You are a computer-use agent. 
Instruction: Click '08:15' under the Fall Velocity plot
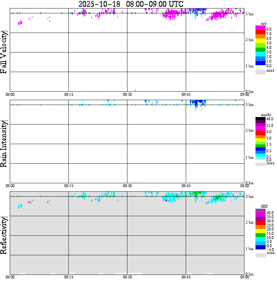69,95
